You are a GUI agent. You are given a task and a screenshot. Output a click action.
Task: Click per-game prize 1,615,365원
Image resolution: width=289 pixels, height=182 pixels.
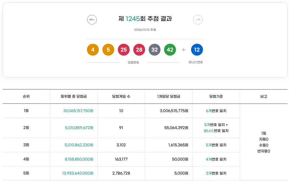(x=178, y=145)
